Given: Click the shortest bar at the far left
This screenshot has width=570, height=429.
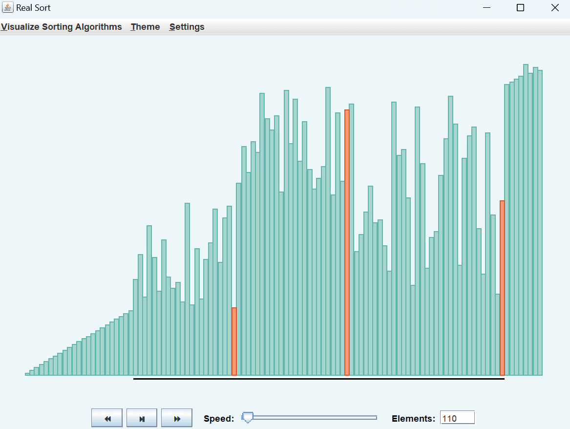Looking at the screenshot, I should (x=27, y=374).
